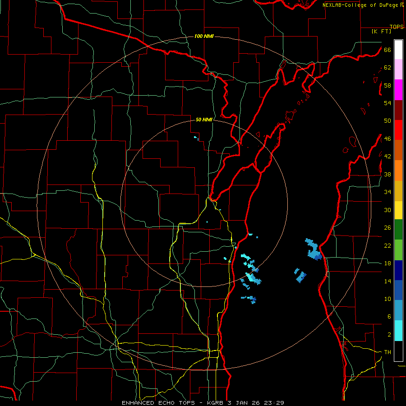This screenshot has height=406, width=406.
Task: Click legend value "14"
Action: pos(388,281)
